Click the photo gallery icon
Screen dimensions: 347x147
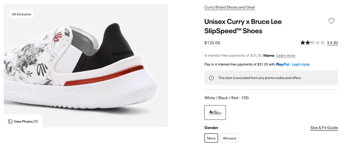pos(10,121)
